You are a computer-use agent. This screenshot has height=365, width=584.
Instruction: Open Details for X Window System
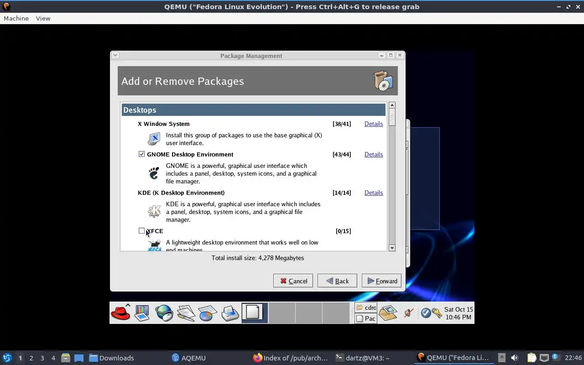tap(373, 124)
